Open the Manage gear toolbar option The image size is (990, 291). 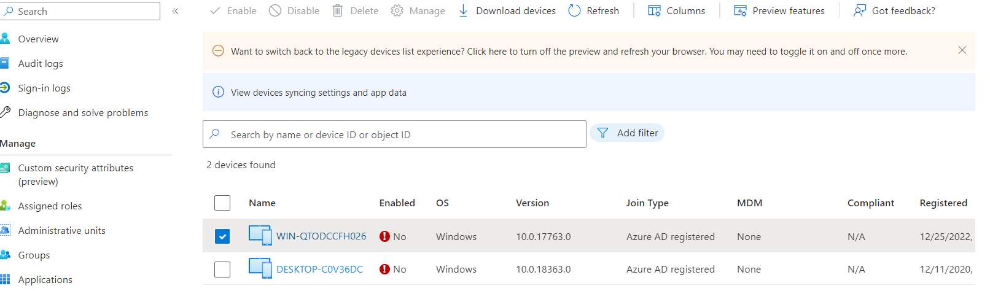tap(418, 10)
